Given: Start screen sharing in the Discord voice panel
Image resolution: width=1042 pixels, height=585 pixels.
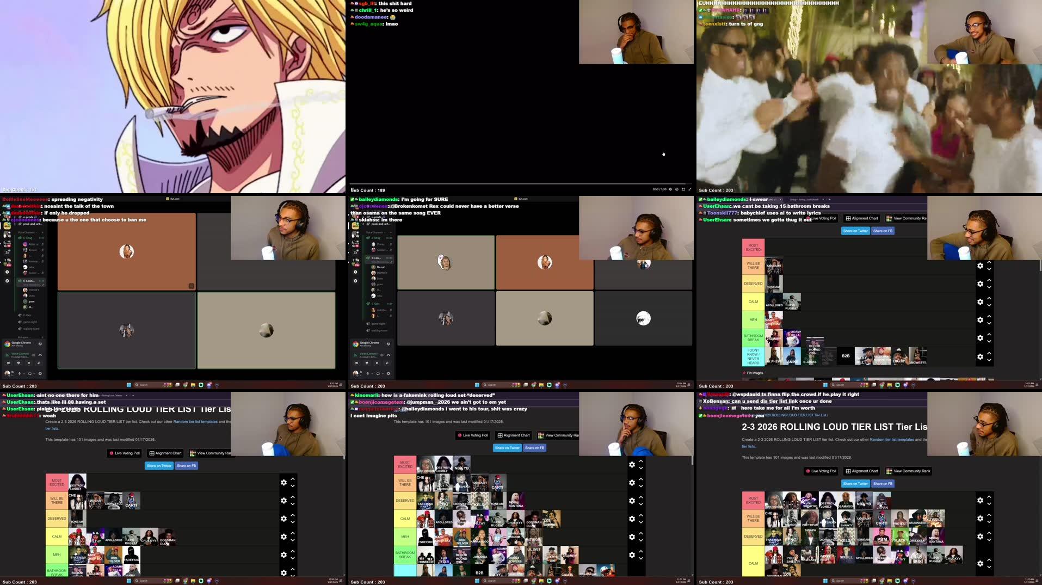Looking at the screenshot, I should coord(19,363).
